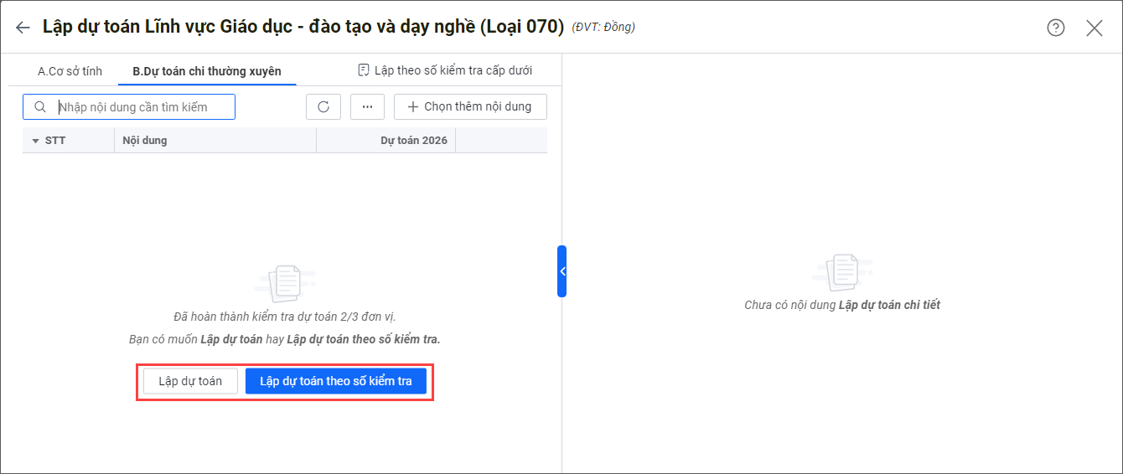Click the back arrow beside the title
The width and height of the screenshot is (1123, 474).
tap(23, 28)
